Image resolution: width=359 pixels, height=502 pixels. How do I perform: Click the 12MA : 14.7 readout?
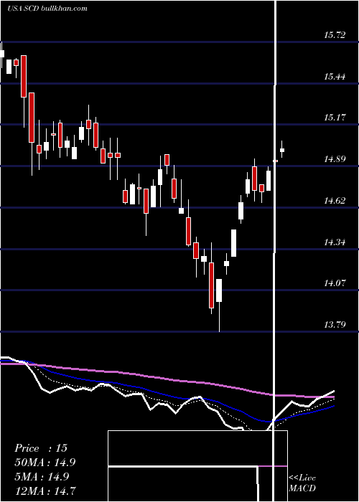pos(45,491)
